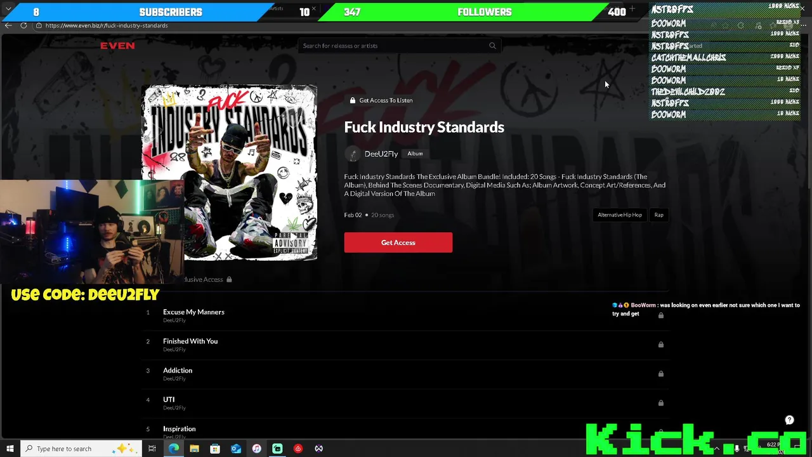Click the browser back arrow
The height and width of the screenshot is (457, 812).
click(x=8, y=25)
